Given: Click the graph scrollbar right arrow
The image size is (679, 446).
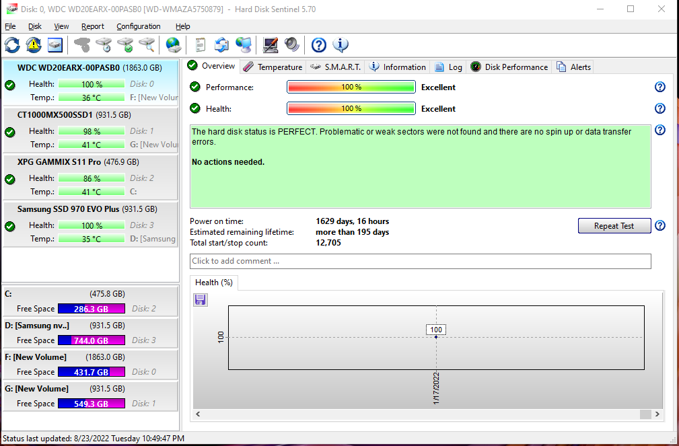Looking at the screenshot, I should [x=657, y=414].
